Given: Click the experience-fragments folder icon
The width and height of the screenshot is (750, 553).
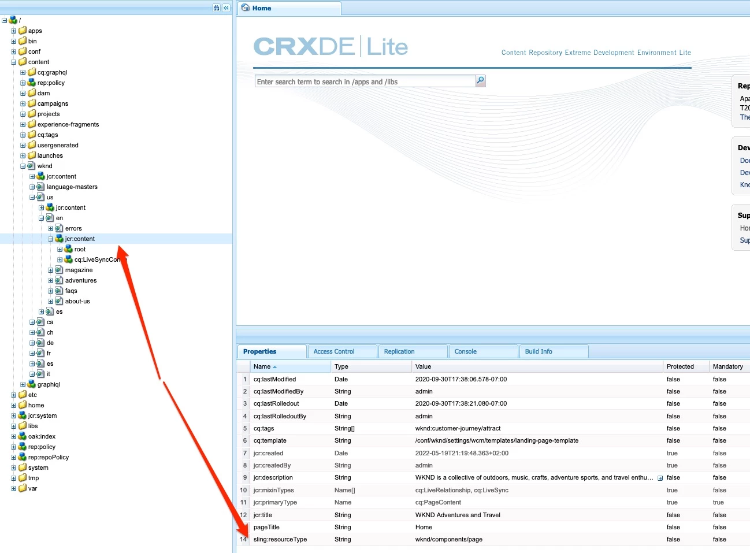Looking at the screenshot, I should [x=32, y=124].
